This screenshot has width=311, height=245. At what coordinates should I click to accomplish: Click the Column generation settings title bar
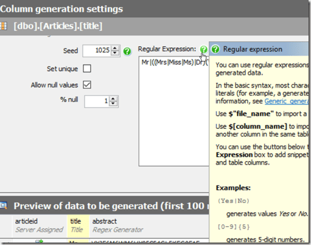154,9
